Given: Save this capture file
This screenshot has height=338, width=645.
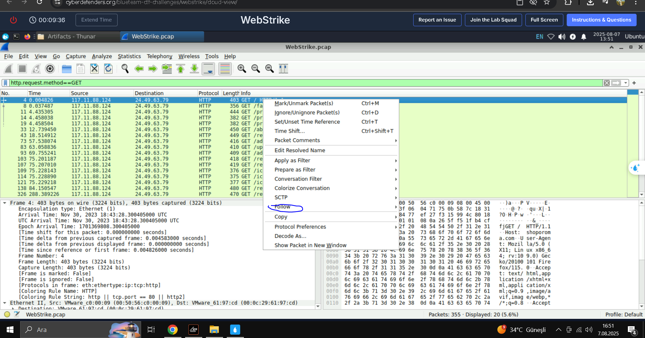Looking at the screenshot, I should [81, 69].
